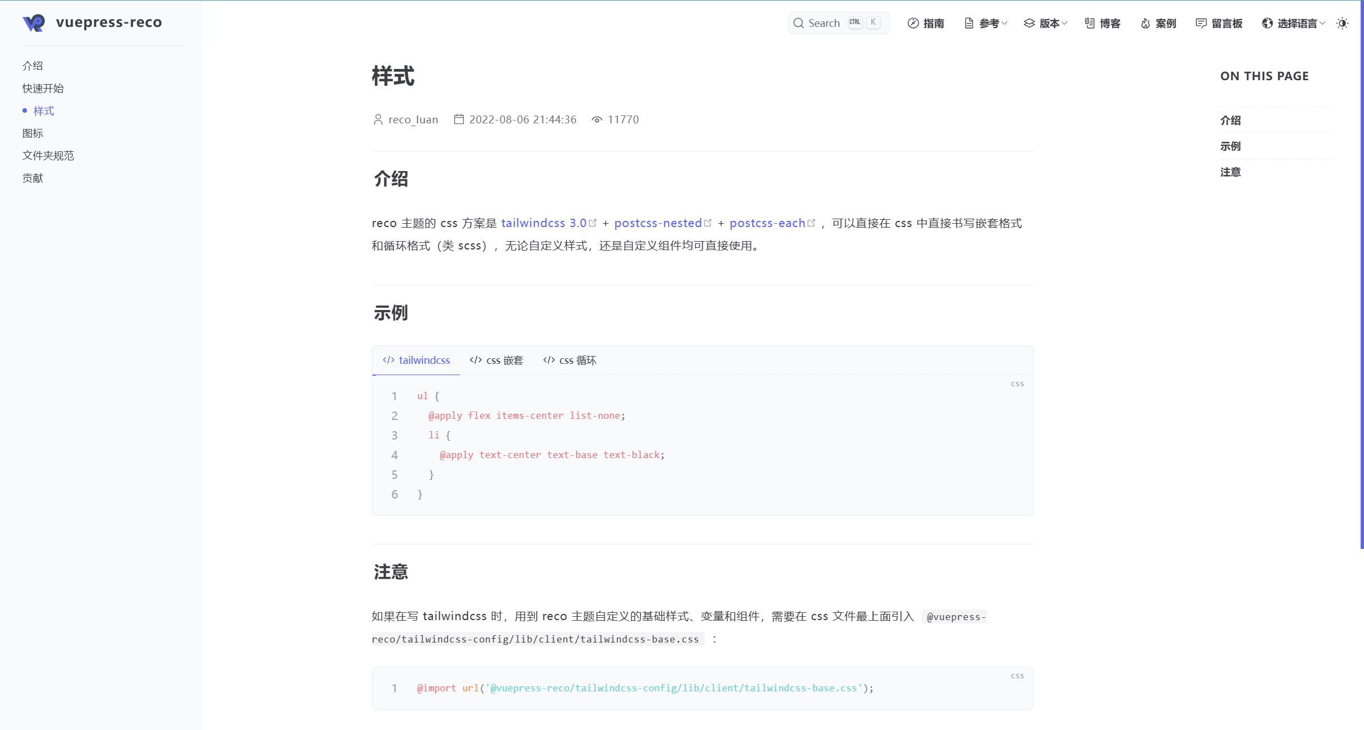This screenshot has width=1364, height=730.
Task: Open the postcss-nested link
Action: click(658, 223)
